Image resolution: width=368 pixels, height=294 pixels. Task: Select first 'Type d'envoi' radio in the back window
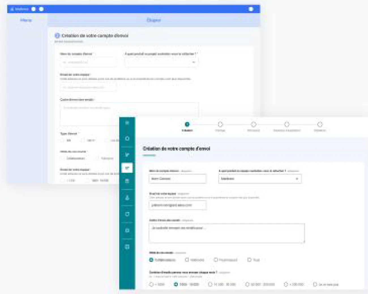click(62, 140)
